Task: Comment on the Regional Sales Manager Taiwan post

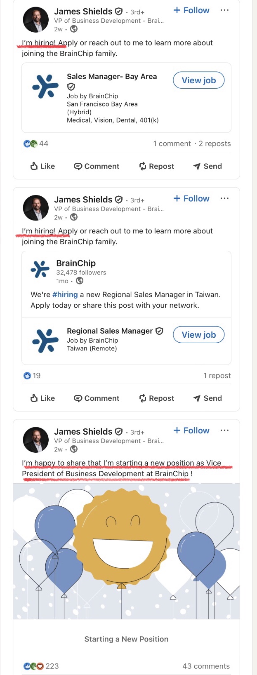Action: tap(97, 398)
